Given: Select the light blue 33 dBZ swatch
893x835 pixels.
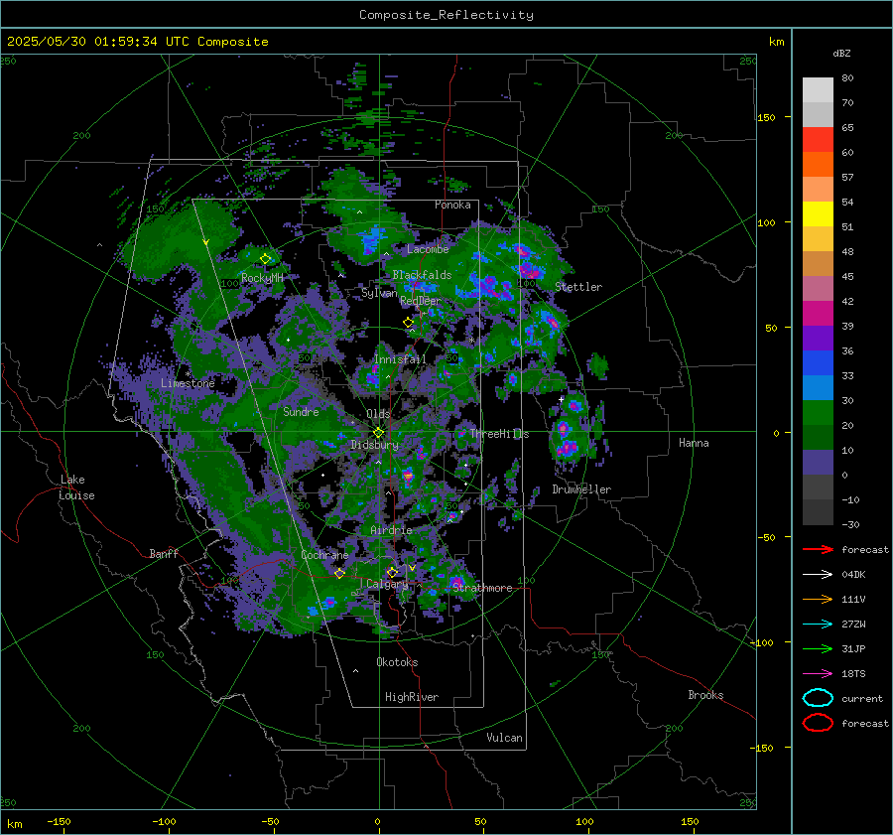Looking at the screenshot, I should [818, 387].
